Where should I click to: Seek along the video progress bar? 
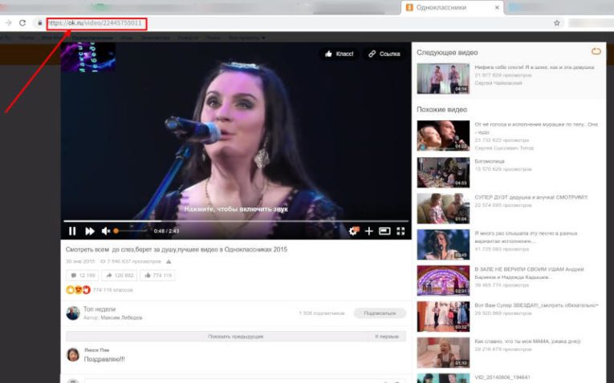tap(236, 221)
